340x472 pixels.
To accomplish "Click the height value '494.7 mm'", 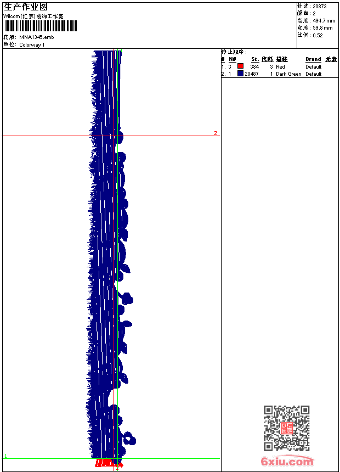I will tap(324, 21).
